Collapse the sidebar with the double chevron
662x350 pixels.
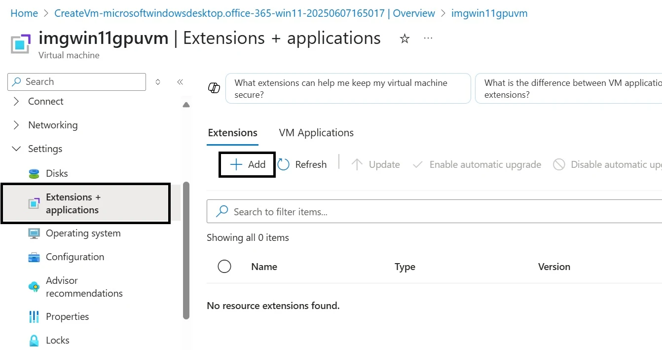tap(180, 82)
